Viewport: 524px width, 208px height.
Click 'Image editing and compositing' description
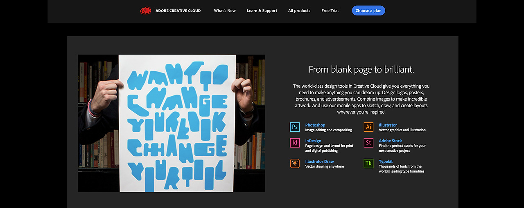point(329,130)
